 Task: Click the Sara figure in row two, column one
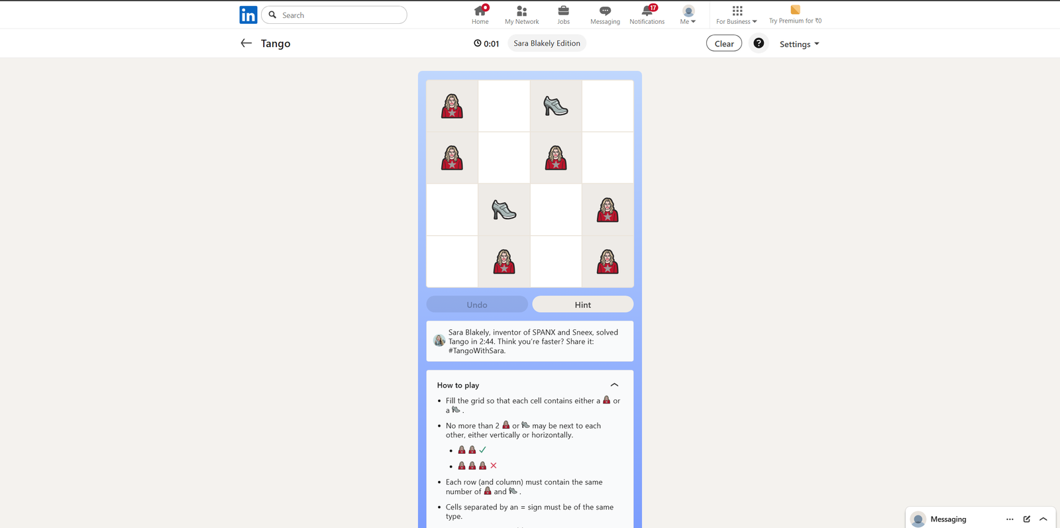pyautogui.click(x=452, y=158)
